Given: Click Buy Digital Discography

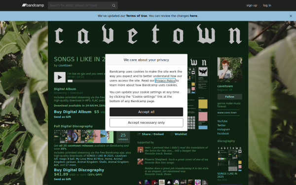Looking at the screenshot, I should [x=79, y=170].
